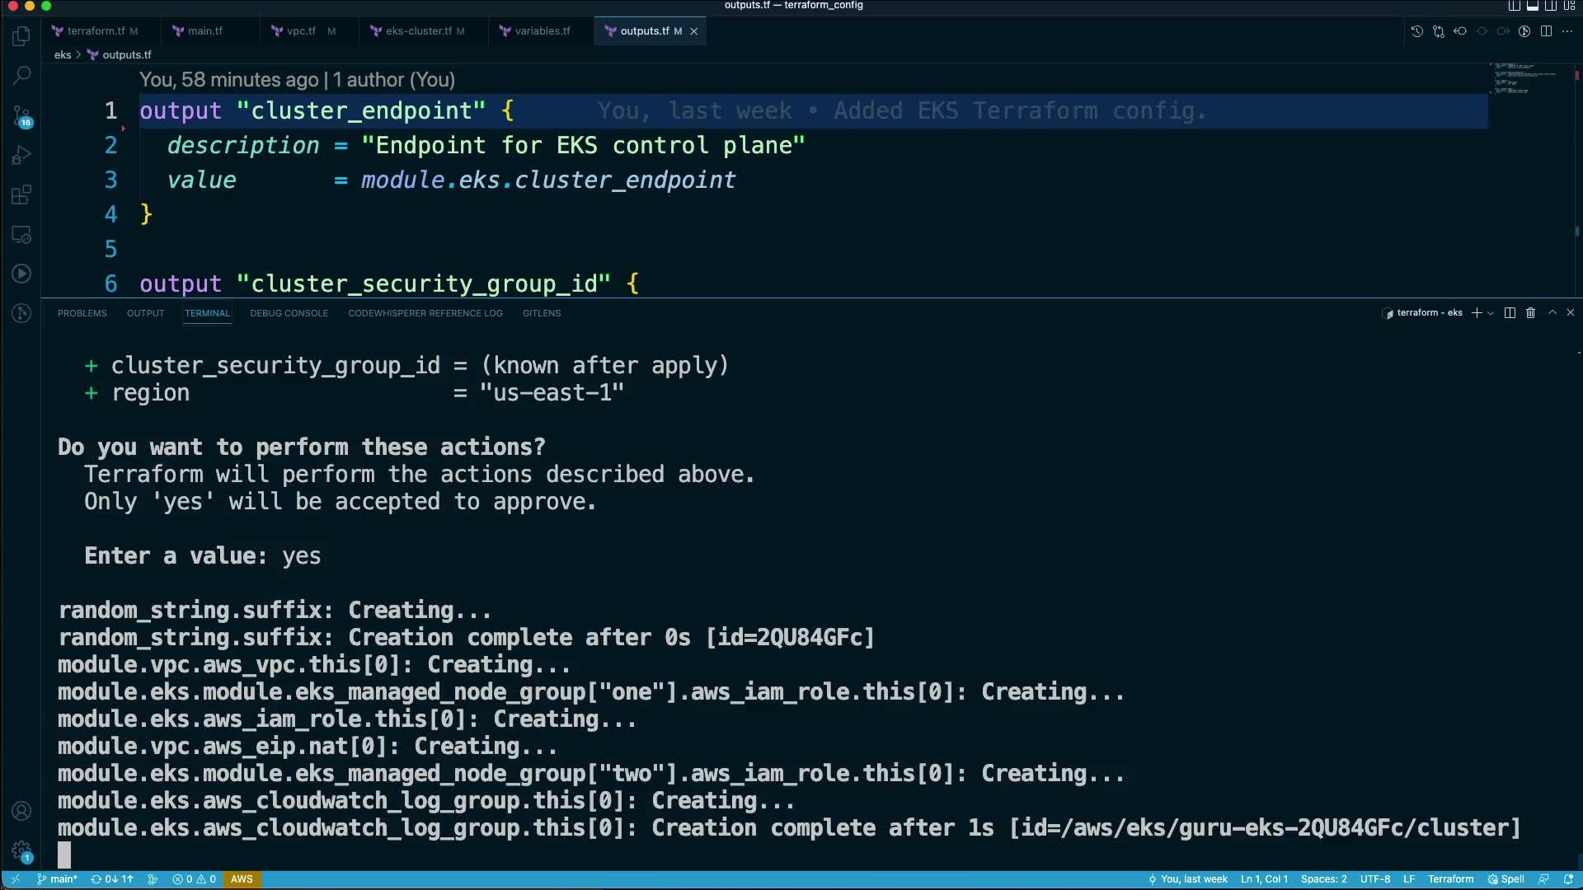Screen dimensions: 1583x890
Task: Open the Remote Explorer view
Action: (x=21, y=235)
